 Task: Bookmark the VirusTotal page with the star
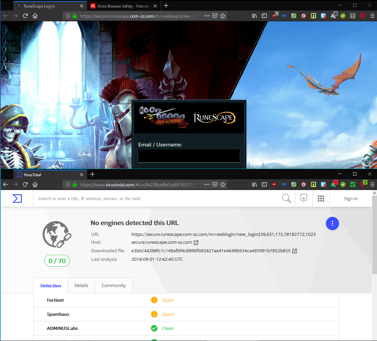pyautogui.click(x=223, y=184)
